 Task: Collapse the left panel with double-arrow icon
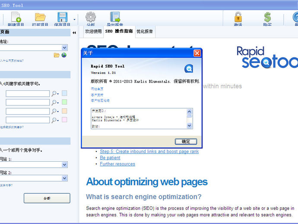[74, 33]
